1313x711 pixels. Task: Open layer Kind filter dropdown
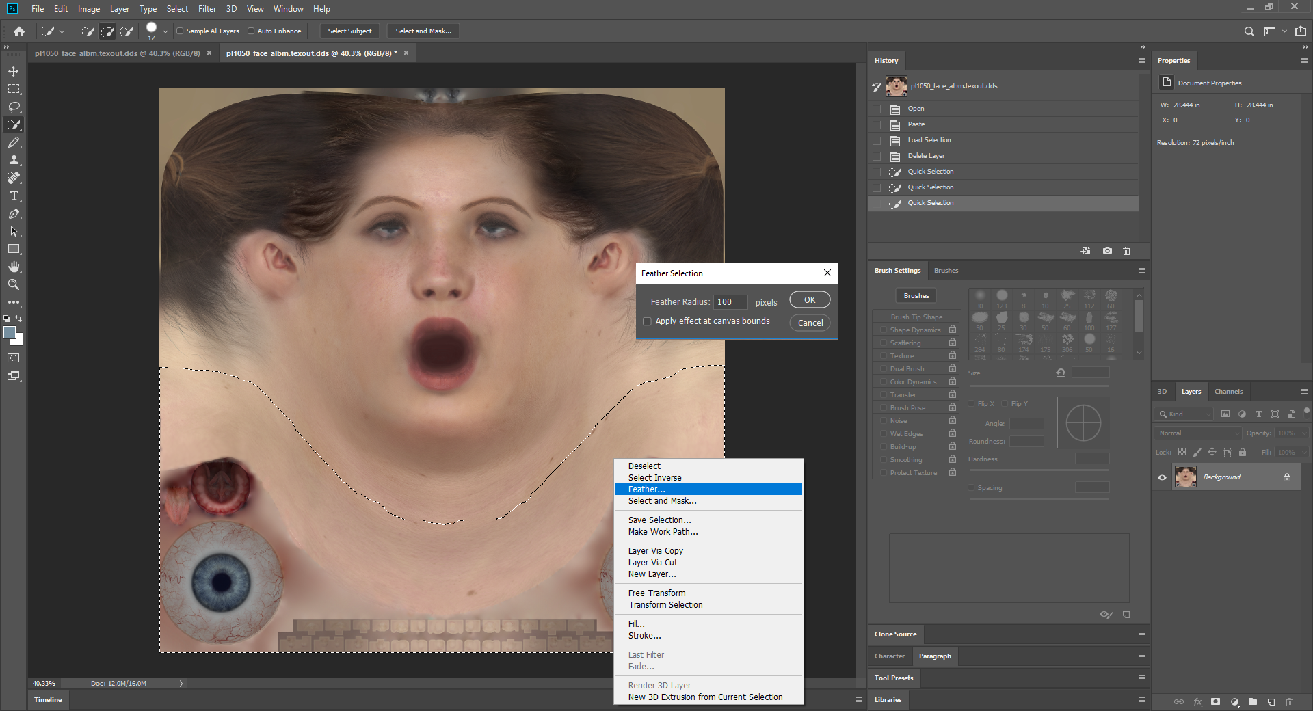[x=1184, y=414]
